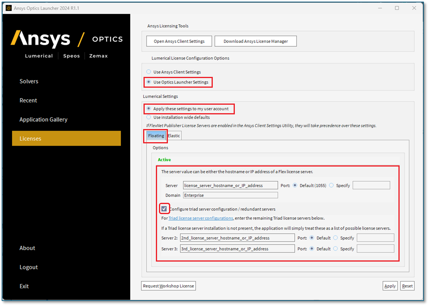The image size is (429, 306).
Task: Click the Server 3 custom port field
Action: tap(375, 249)
